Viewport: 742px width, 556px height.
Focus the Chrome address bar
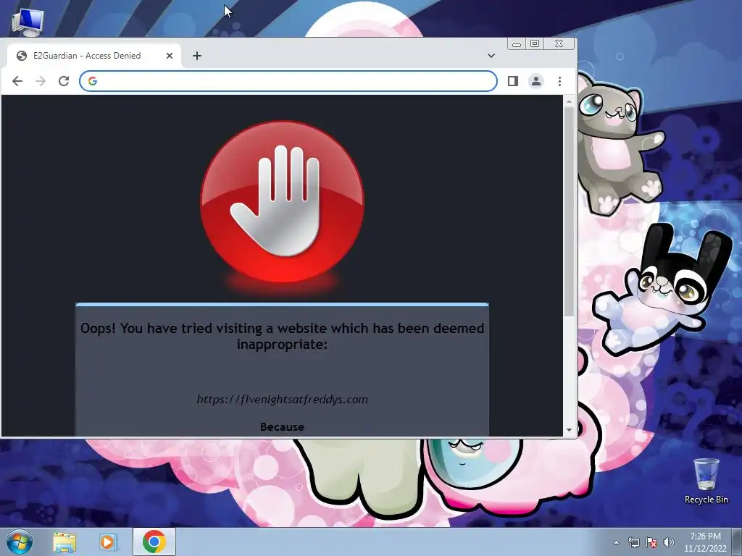pos(288,81)
